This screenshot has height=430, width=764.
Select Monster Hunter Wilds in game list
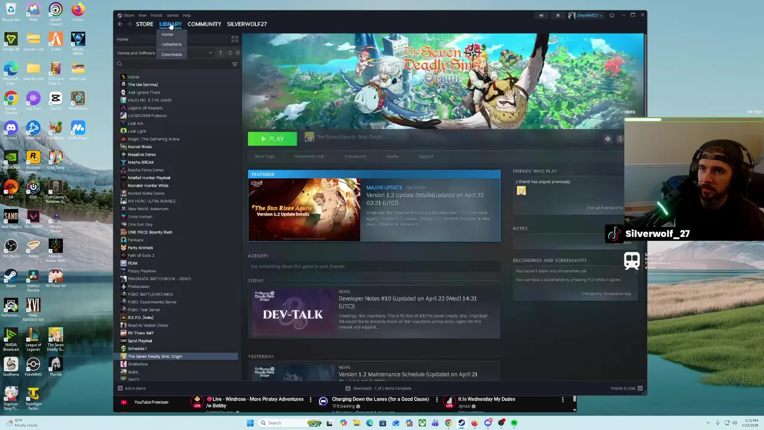[148, 186]
